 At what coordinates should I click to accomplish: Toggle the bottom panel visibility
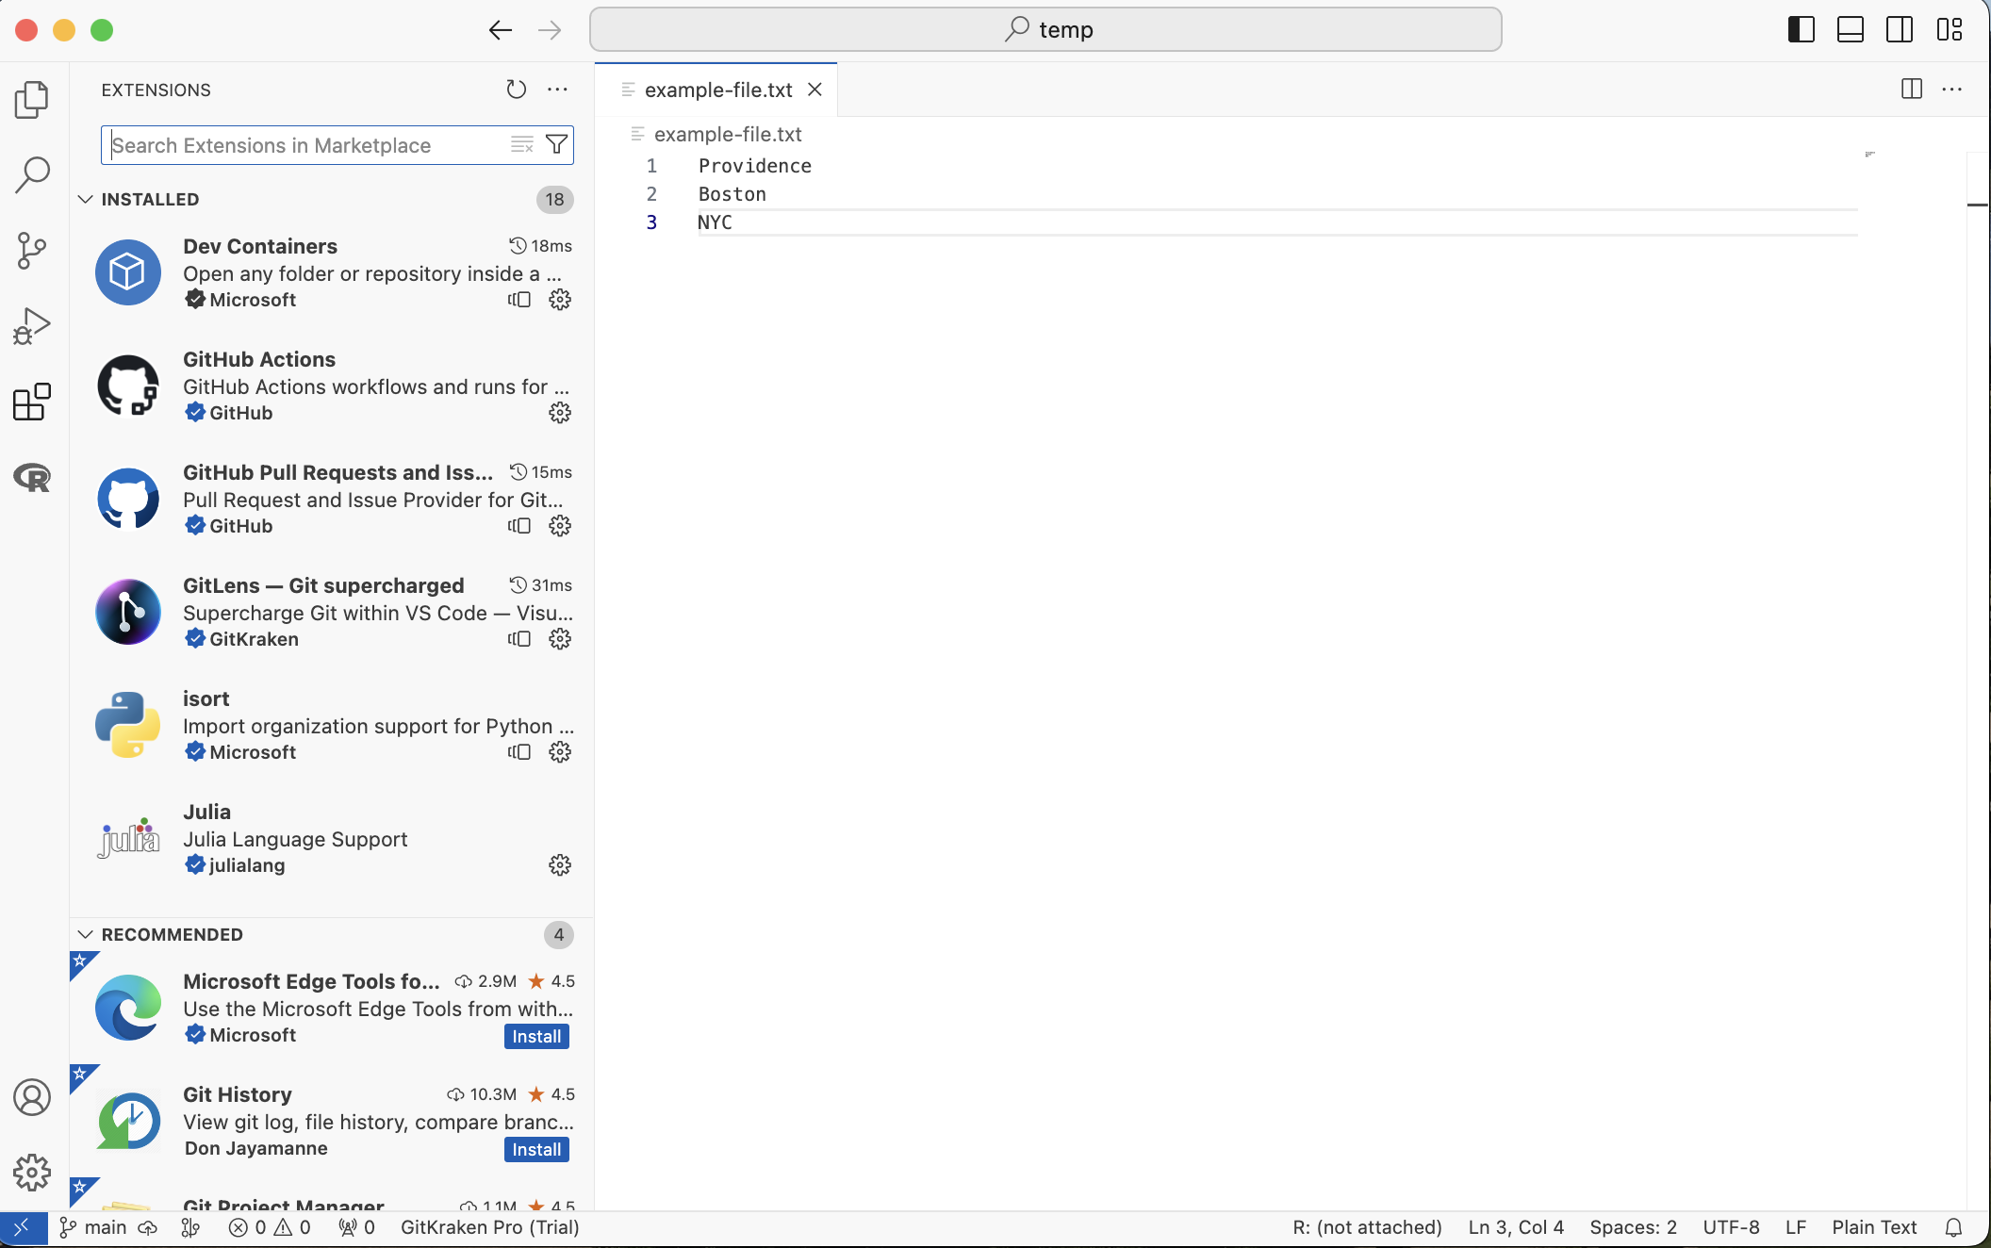click(x=1850, y=29)
